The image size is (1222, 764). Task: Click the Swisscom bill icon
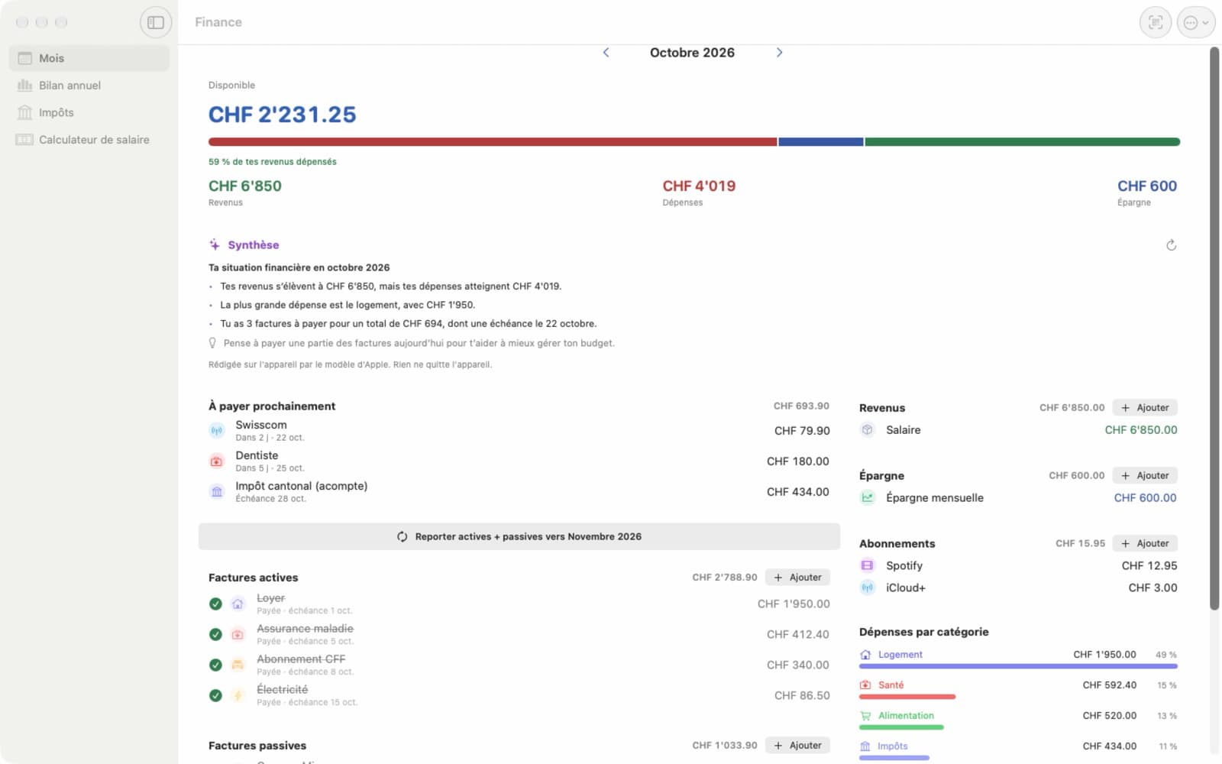217,431
